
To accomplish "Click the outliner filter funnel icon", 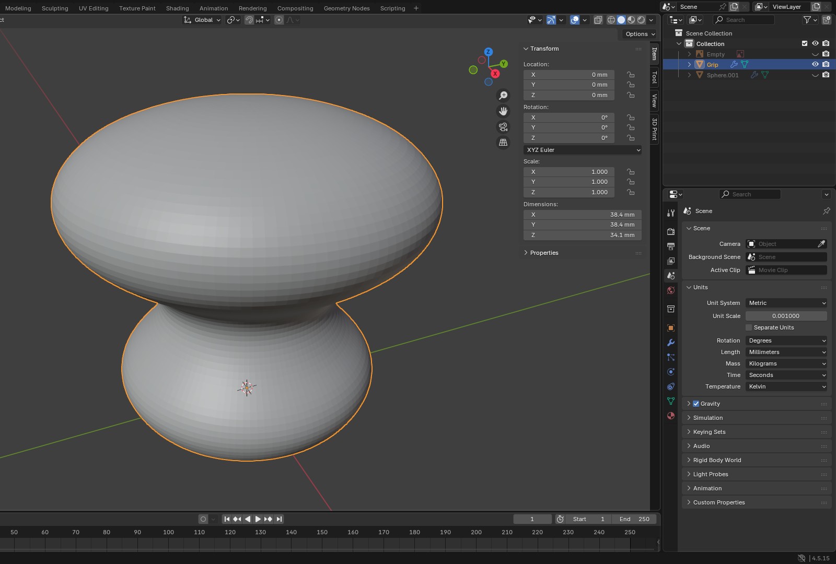I will click(807, 20).
